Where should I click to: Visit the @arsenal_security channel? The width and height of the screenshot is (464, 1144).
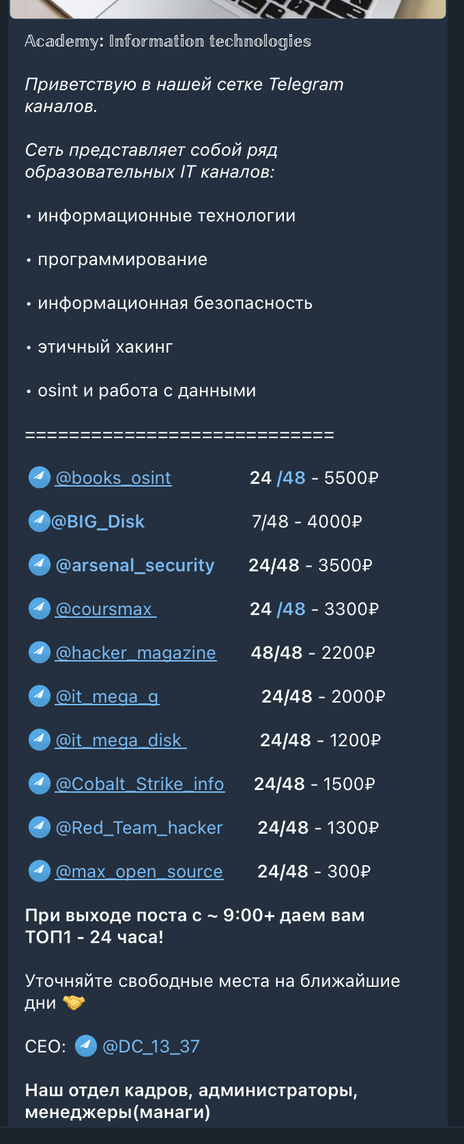point(135,566)
